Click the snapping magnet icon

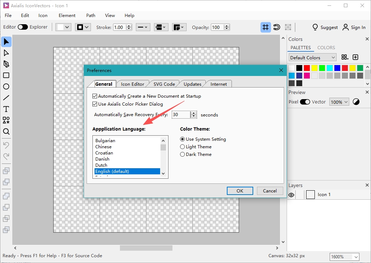pyautogui.click(x=276, y=27)
